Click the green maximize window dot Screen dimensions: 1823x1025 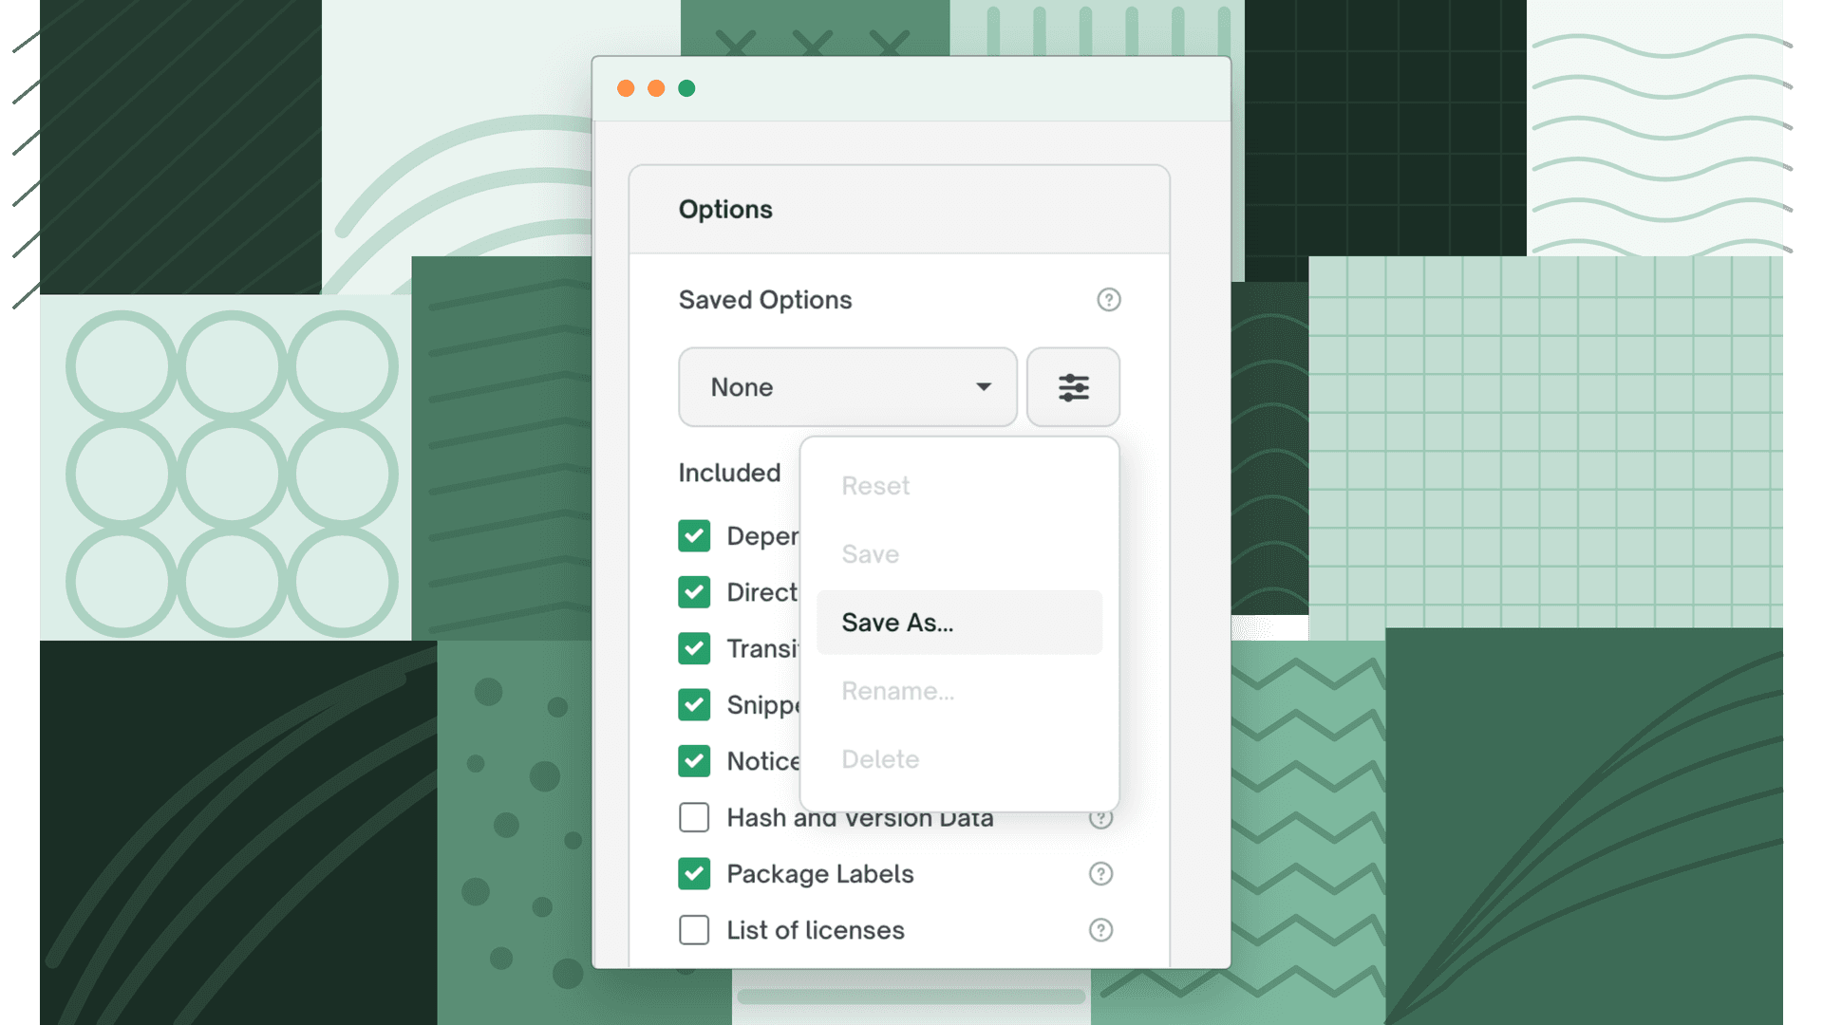[x=686, y=88]
